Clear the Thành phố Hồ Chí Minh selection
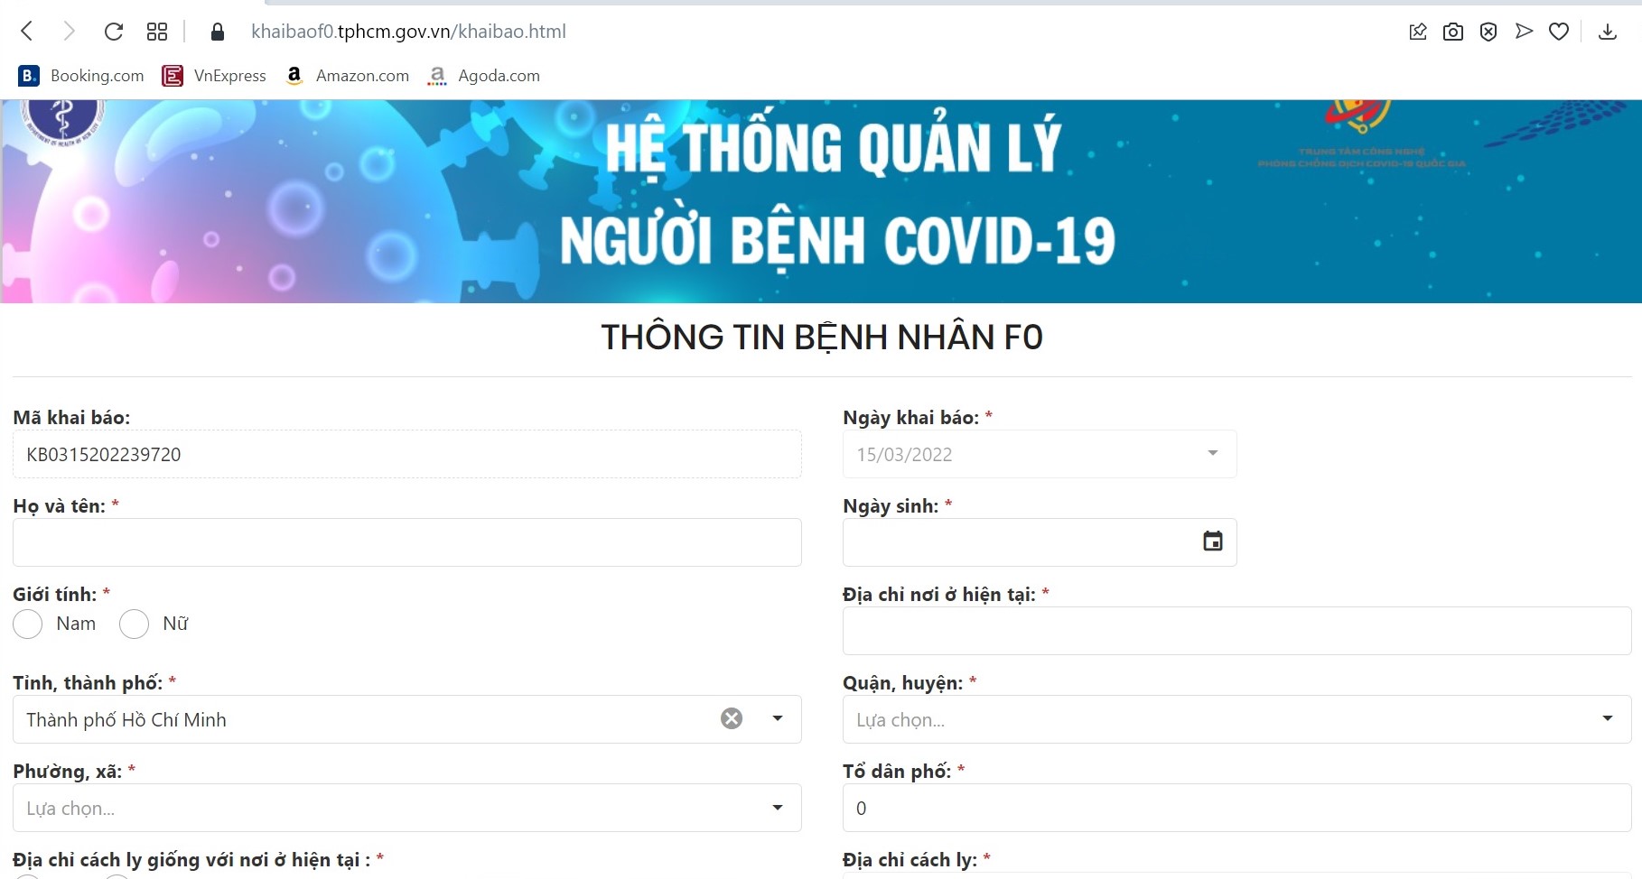 [x=732, y=719]
